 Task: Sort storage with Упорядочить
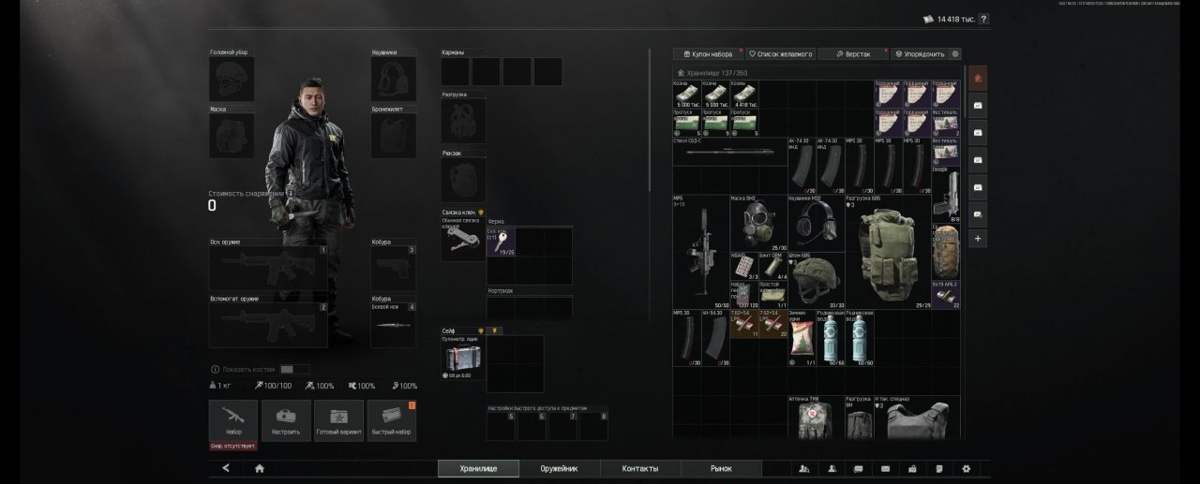click(920, 54)
